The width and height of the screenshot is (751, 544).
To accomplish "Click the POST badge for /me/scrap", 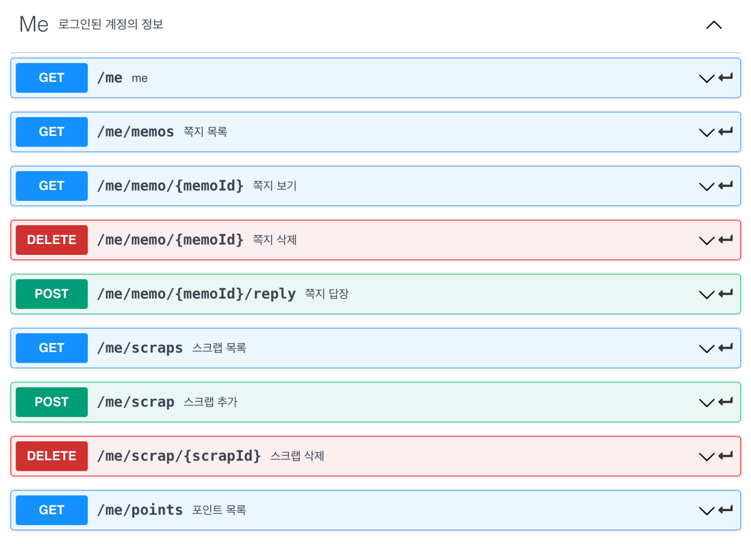I will pos(52,402).
